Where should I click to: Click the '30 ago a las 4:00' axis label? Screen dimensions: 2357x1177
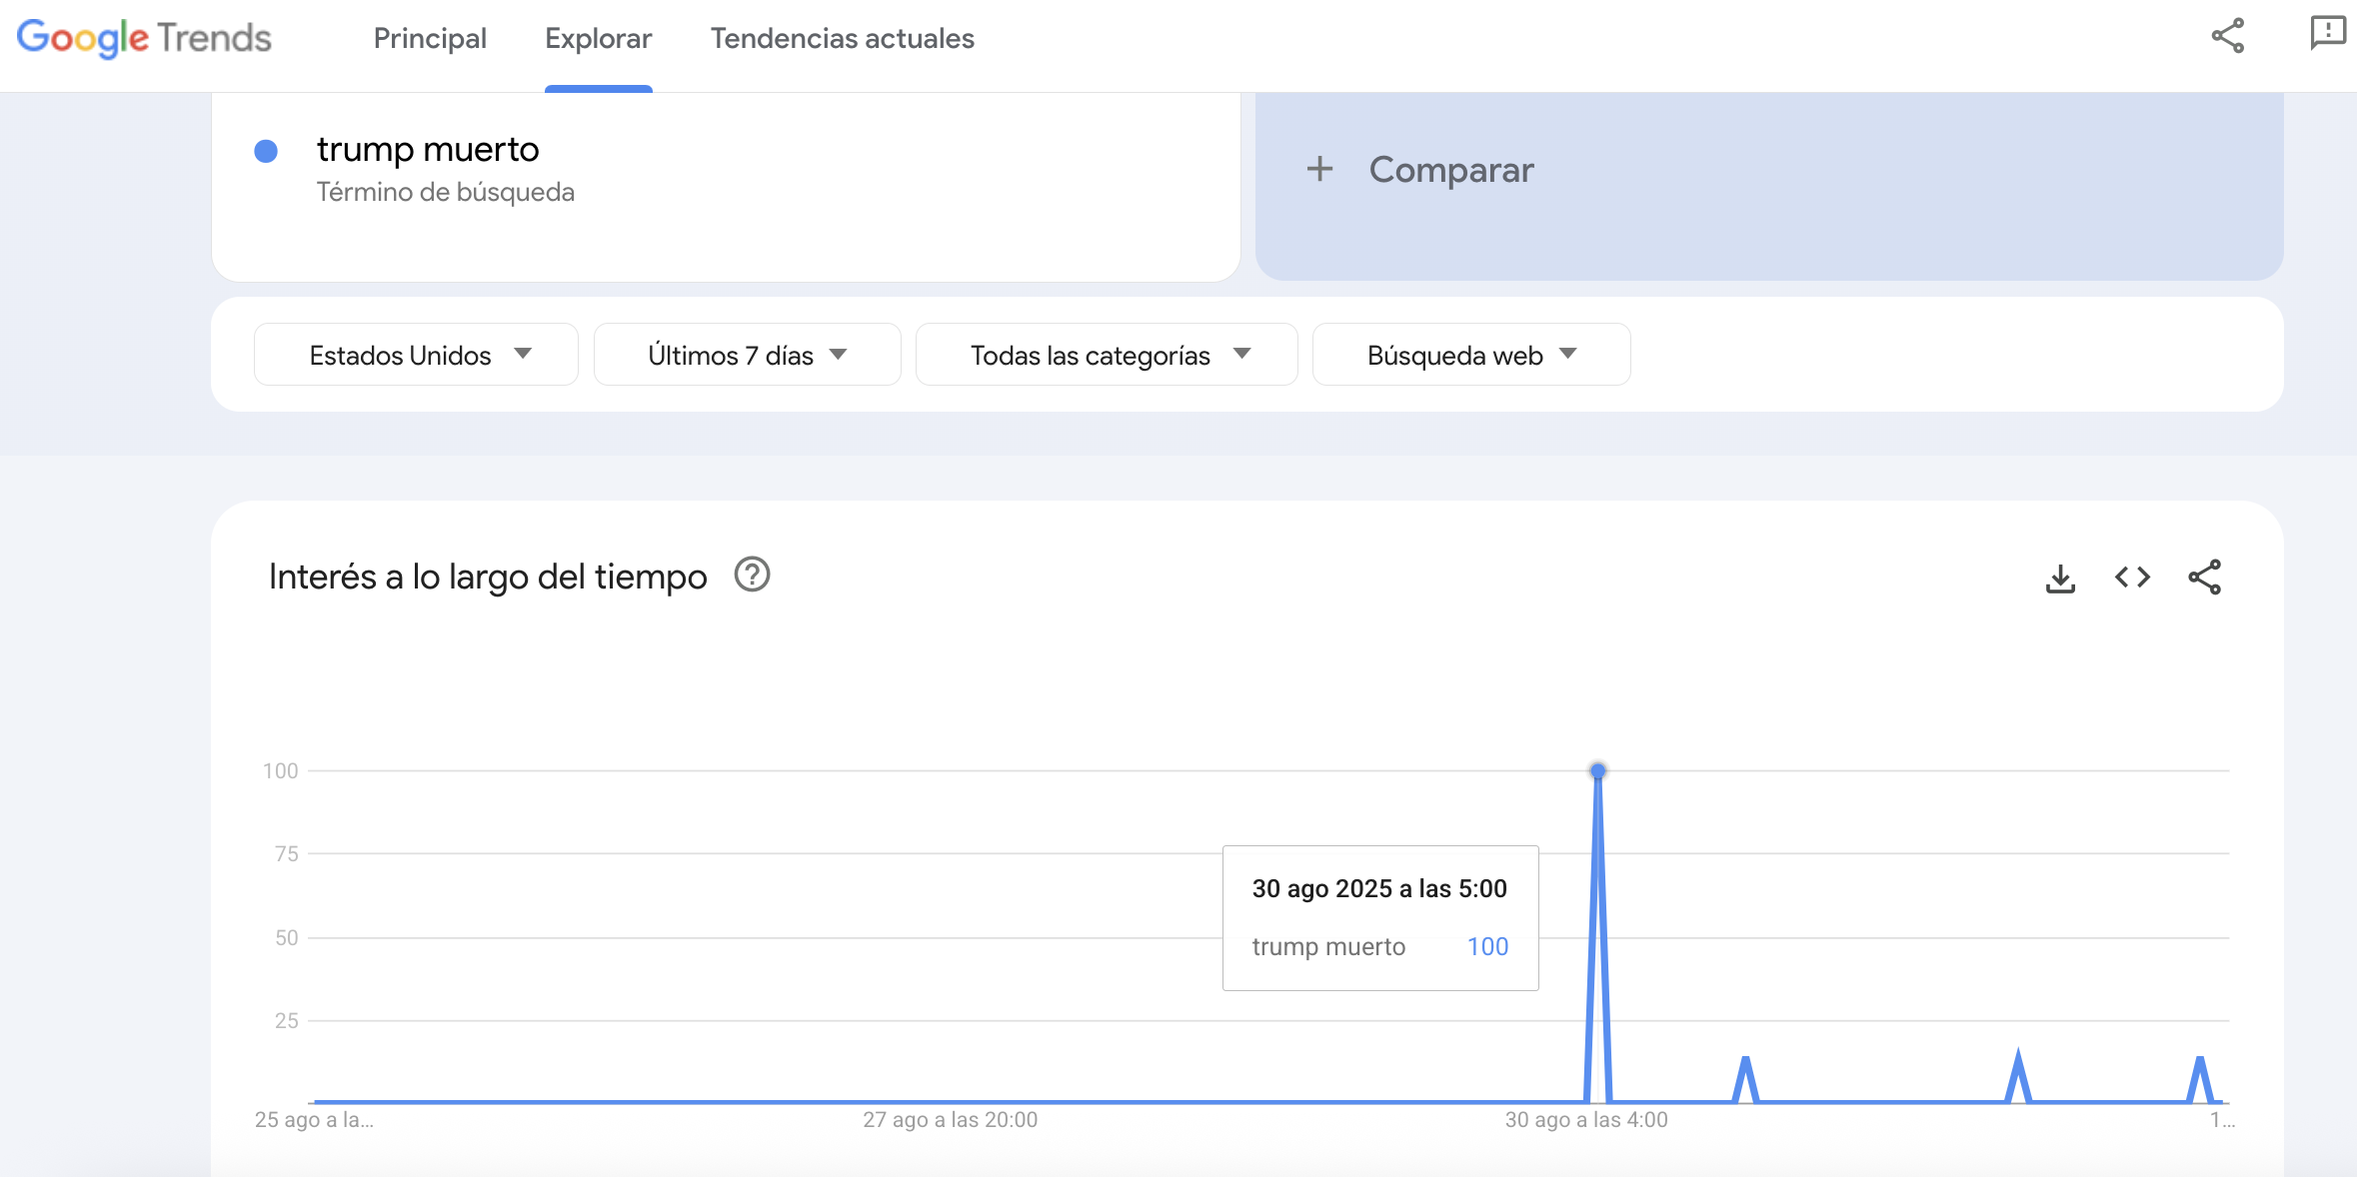point(1586,1120)
